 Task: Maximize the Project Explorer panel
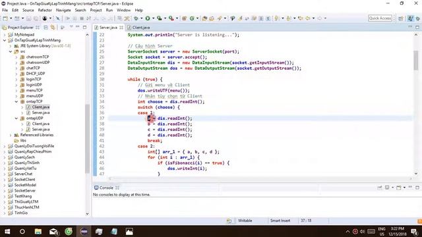pos(84,28)
